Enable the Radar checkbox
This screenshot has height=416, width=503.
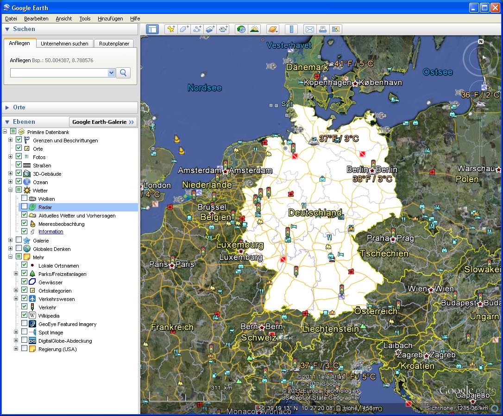coord(24,206)
